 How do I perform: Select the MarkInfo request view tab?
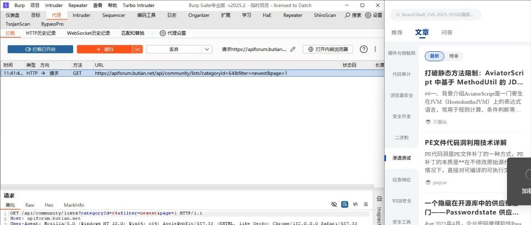(74, 205)
